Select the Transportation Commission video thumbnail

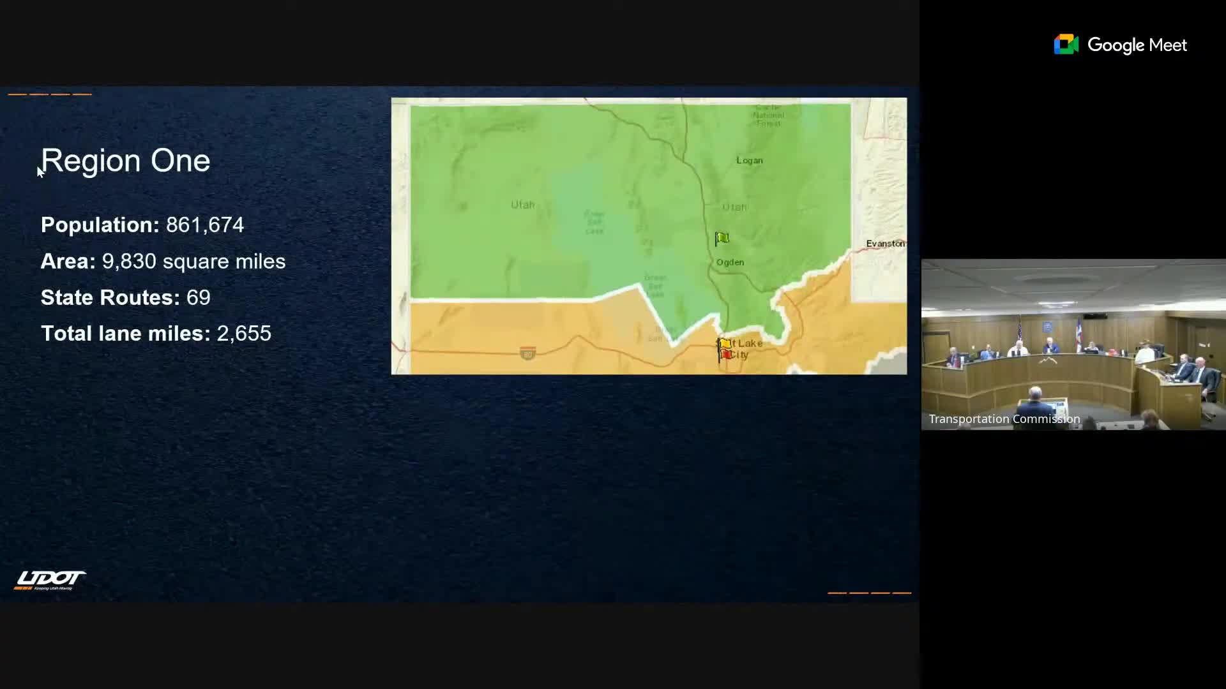(x=1073, y=344)
